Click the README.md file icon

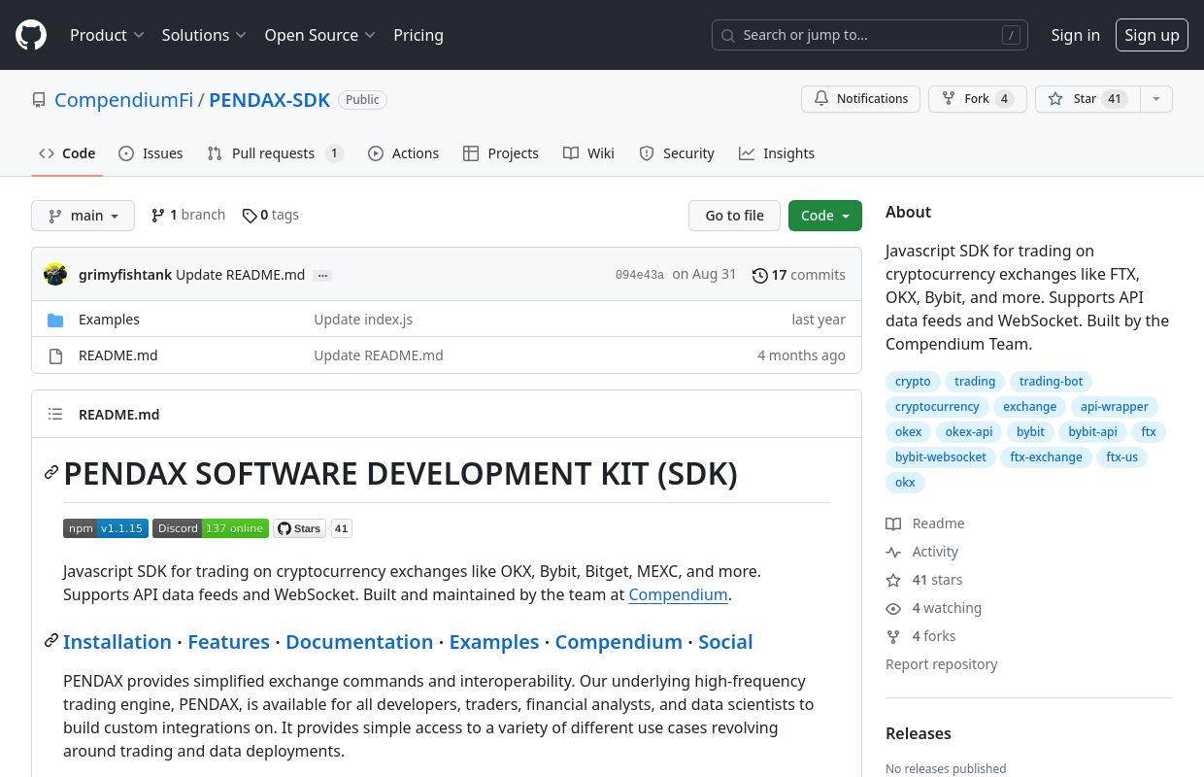[x=55, y=355]
